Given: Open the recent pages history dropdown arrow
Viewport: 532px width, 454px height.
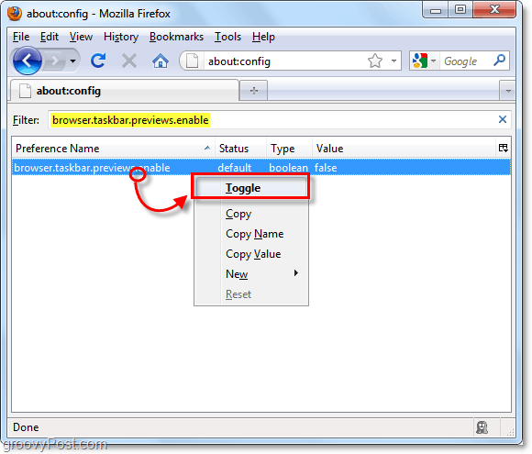Looking at the screenshot, I should point(72,61).
